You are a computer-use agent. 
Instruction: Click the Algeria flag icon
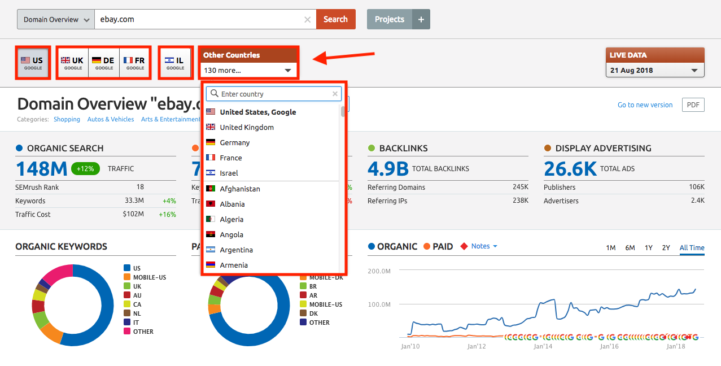click(211, 219)
